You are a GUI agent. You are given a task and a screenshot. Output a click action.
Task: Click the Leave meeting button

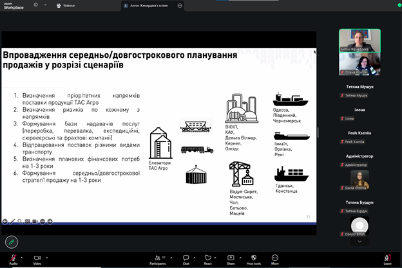pos(387,257)
